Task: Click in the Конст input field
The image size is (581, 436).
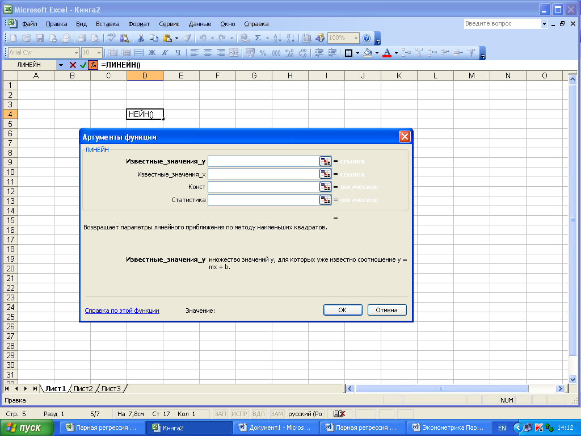Action: [x=263, y=187]
